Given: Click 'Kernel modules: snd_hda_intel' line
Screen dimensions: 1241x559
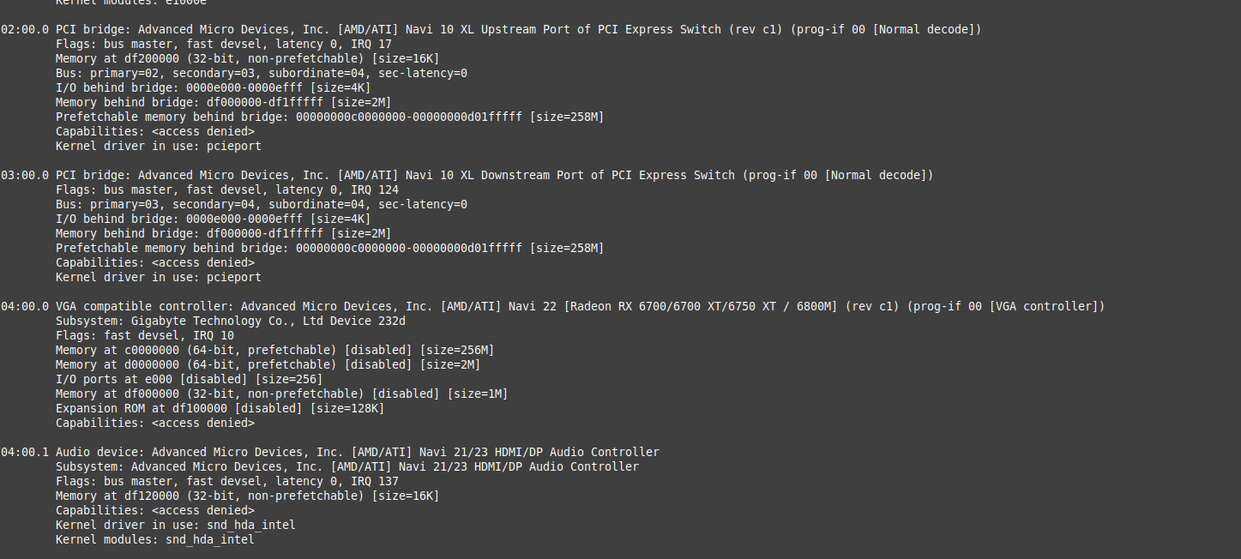Looking at the screenshot, I should click(x=154, y=539).
